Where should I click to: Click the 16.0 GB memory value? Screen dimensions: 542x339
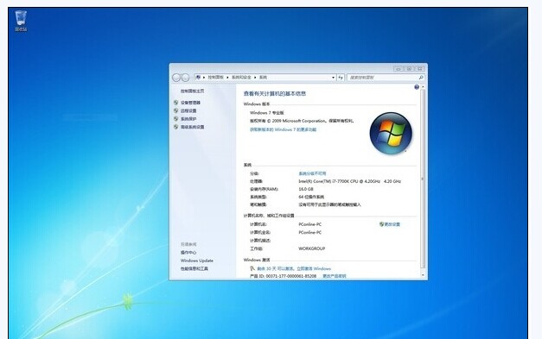pyautogui.click(x=306, y=189)
